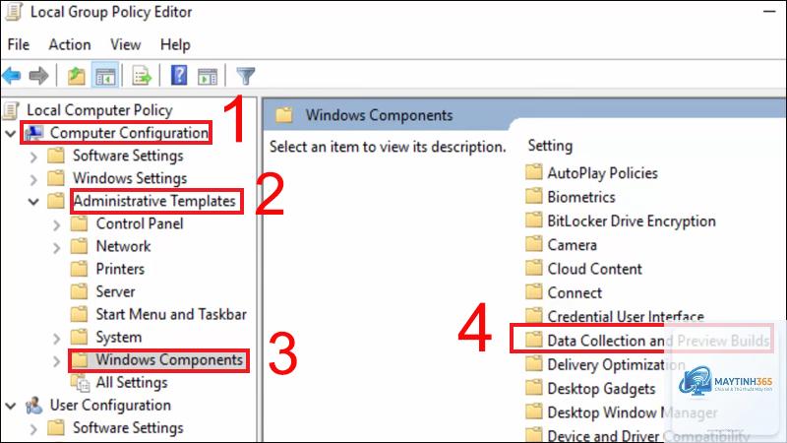Select Network tree item
This screenshot has width=787, height=443.
click(123, 246)
